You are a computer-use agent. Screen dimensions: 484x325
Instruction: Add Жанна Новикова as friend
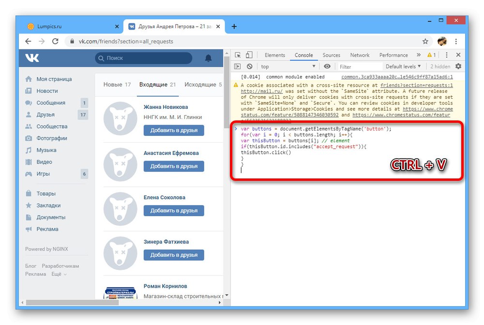point(174,131)
